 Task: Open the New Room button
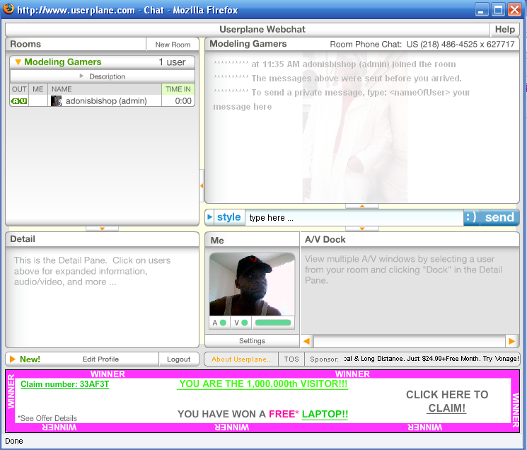coord(173,45)
